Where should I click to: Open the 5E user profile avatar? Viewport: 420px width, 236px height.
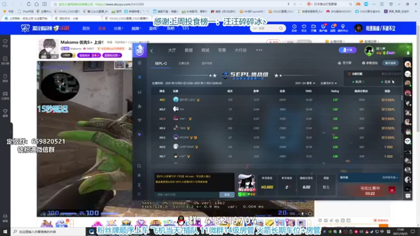pos(369,50)
